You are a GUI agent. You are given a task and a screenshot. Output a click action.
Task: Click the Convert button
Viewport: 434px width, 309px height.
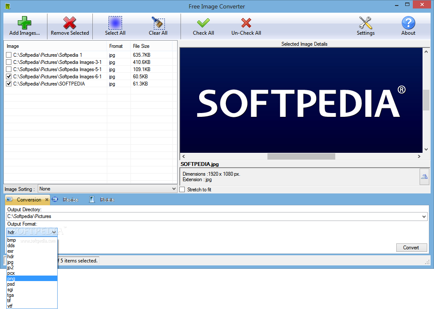411,248
